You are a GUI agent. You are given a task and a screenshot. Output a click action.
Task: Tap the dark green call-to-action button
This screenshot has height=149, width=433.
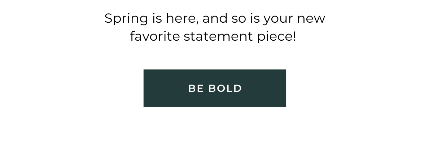(x=215, y=88)
